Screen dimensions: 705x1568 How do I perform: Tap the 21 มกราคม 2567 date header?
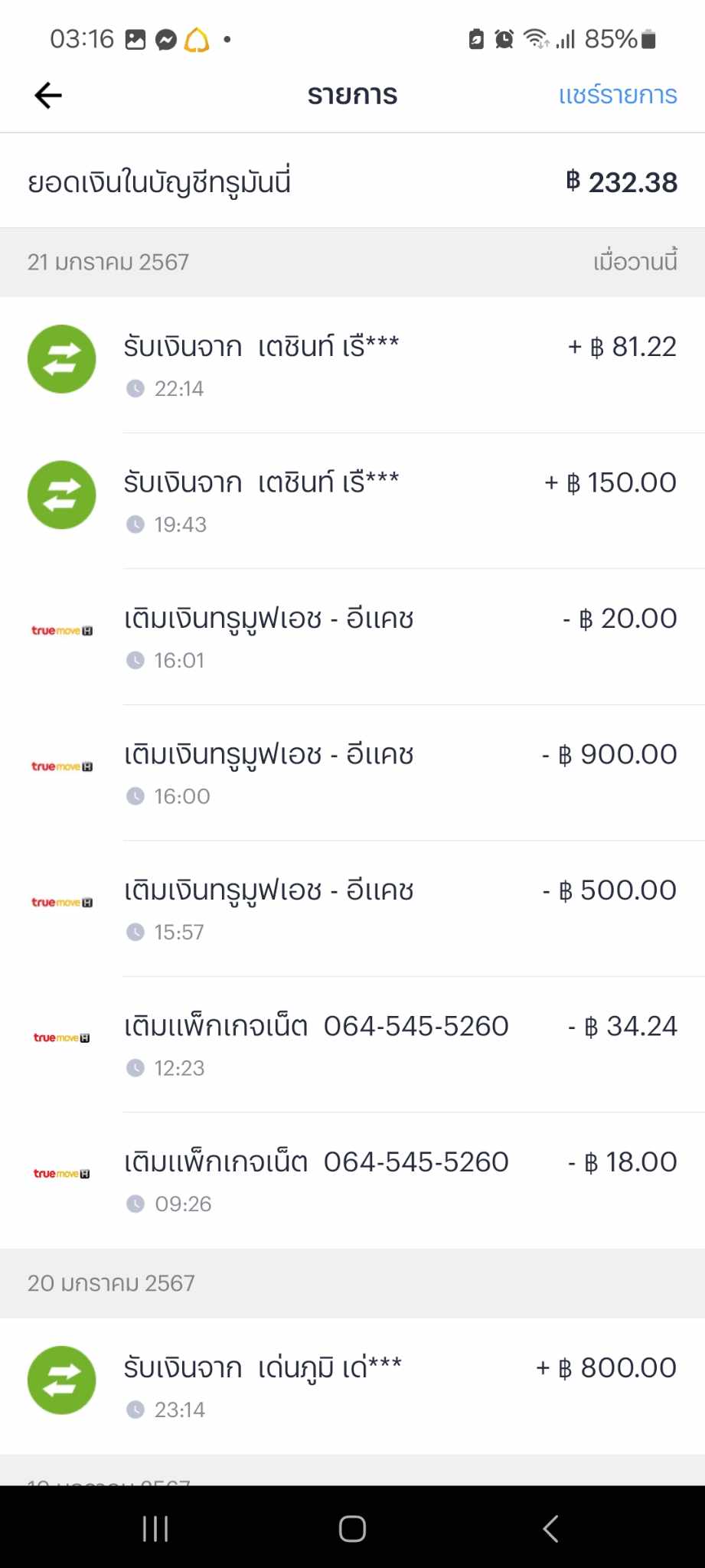click(x=109, y=263)
